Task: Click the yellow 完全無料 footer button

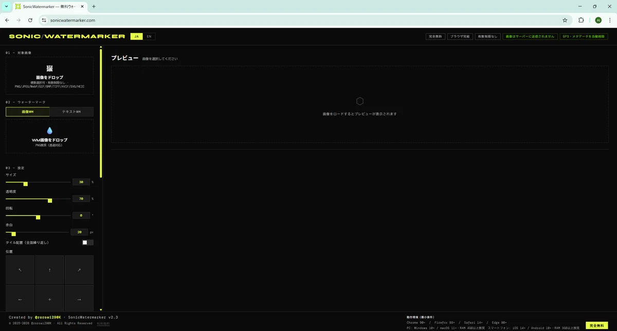Action: click(597, 325)
